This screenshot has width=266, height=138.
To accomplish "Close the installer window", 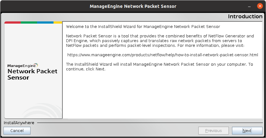I will pos(260,6).
